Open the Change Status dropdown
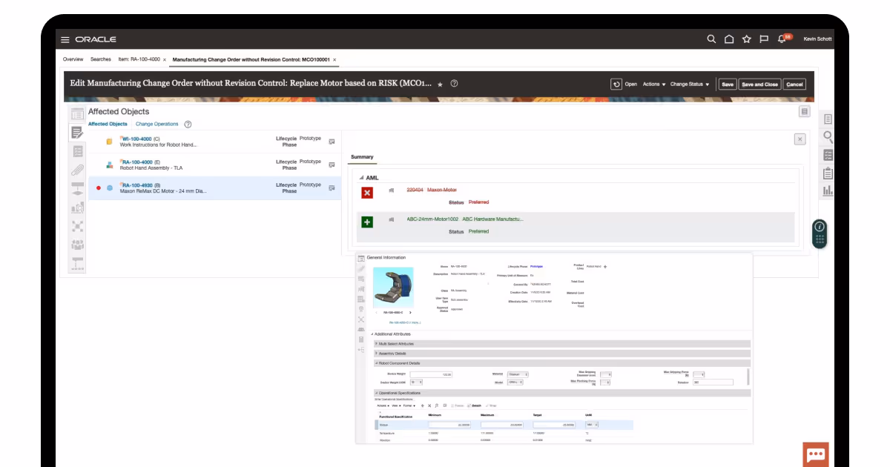The image size is (890, 467). [x=690, y=85]
